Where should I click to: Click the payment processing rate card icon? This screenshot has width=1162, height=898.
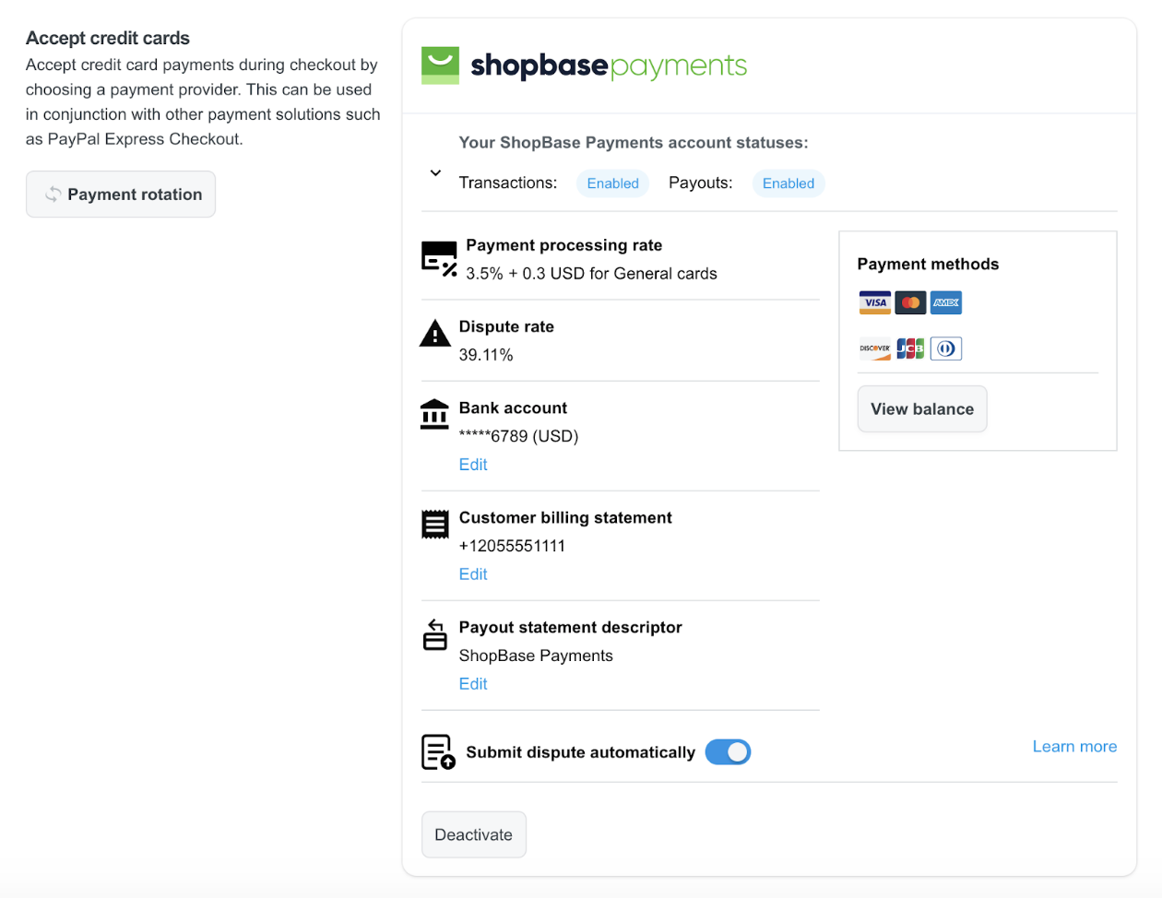tap(439, 259)
